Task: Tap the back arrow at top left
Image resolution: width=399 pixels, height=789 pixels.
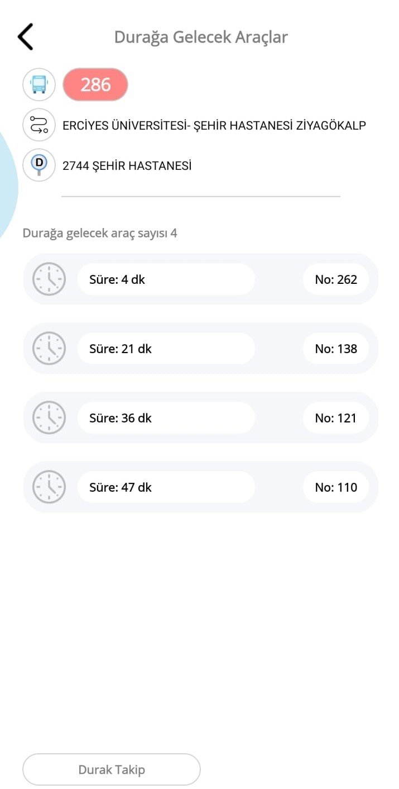Action: 25,36
